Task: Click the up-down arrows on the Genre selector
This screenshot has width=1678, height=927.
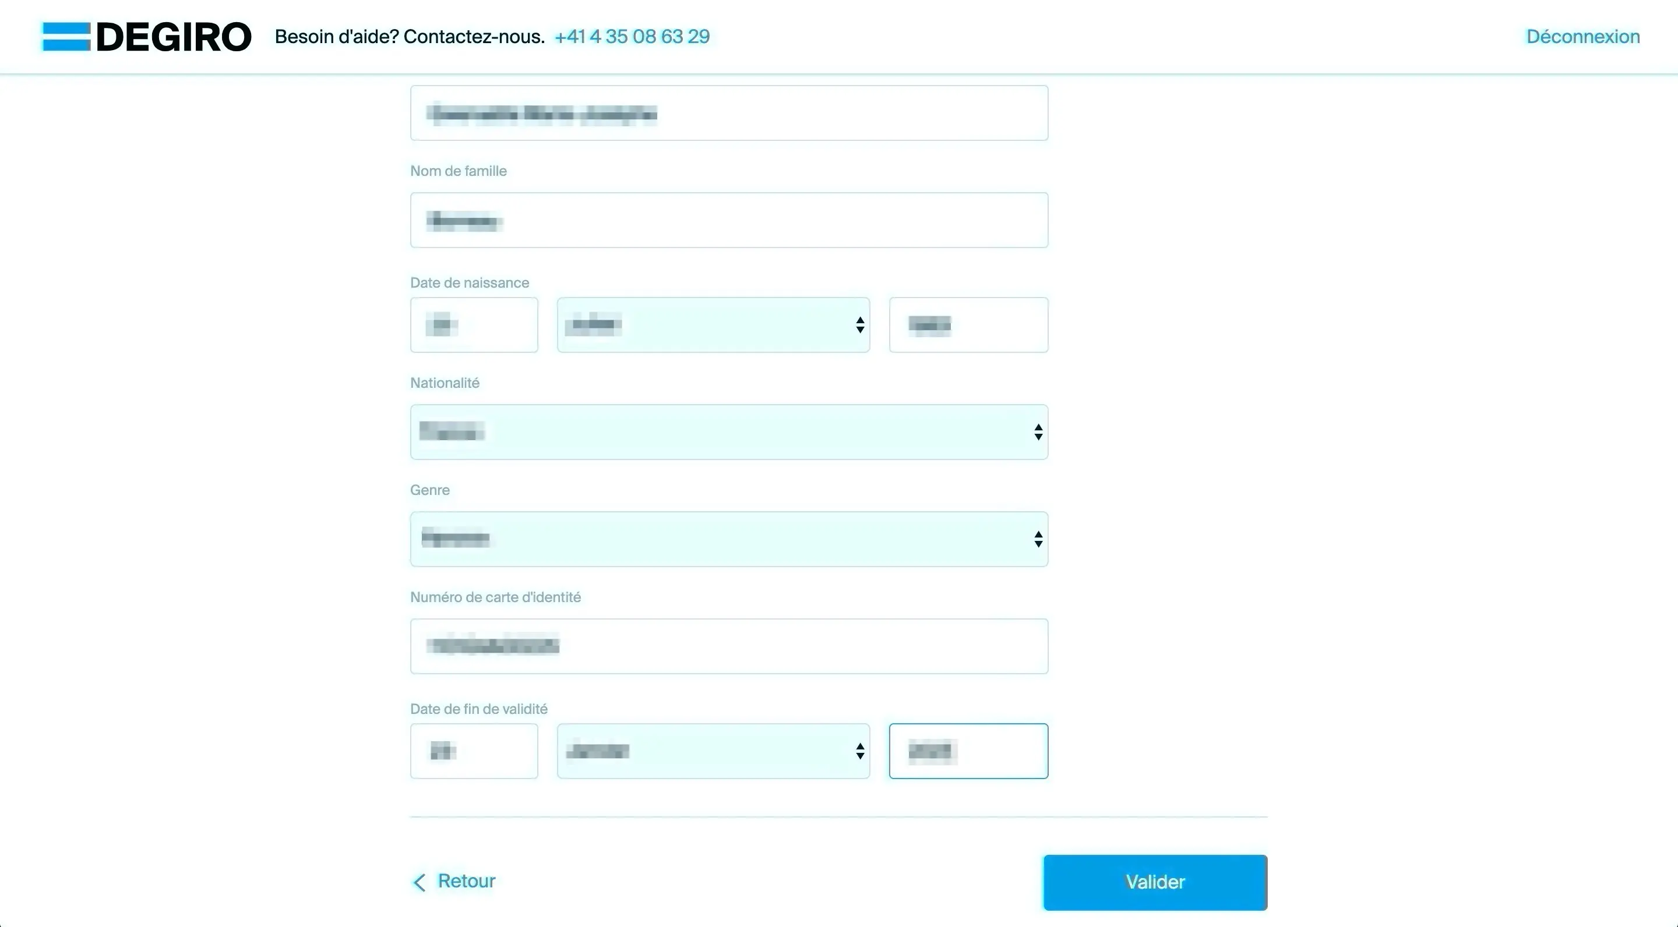Action: pyautogui.click(x=1037, y=539)
